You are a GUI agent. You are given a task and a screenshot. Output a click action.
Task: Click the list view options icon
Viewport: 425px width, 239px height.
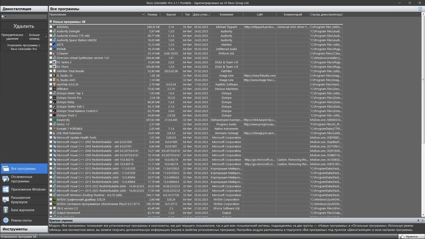tap(420, 9)
